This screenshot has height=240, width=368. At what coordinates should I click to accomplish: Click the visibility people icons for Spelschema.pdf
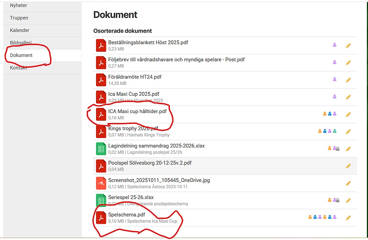tap(322, 217)
